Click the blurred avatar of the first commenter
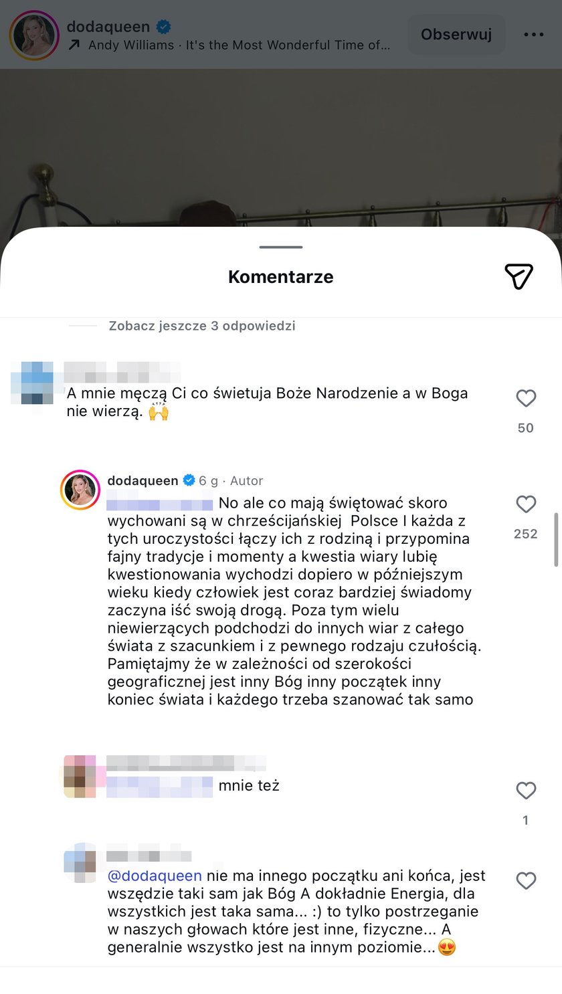The image size is (562, 994). [33, 383]
